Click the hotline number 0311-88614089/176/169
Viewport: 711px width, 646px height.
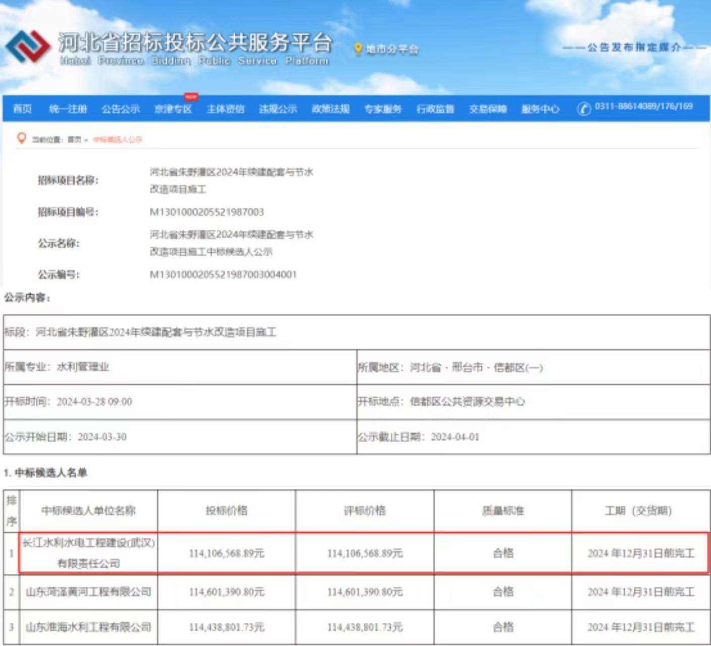point(643,107)
